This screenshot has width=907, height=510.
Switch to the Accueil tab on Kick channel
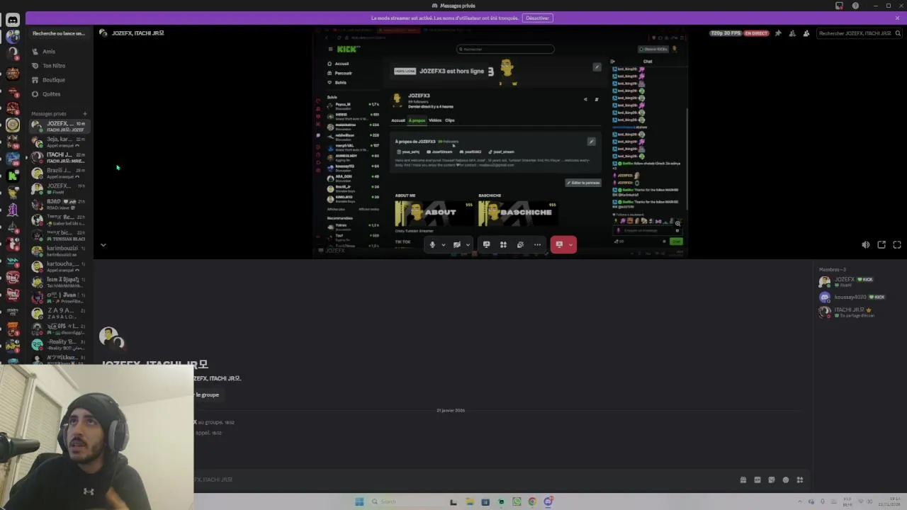(x=398, y=120)
